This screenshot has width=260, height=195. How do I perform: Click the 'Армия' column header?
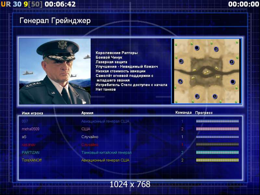87,113
